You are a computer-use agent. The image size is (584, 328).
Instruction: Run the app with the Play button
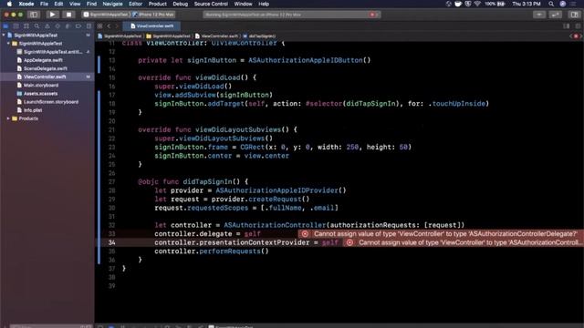[x=52, y=15]
